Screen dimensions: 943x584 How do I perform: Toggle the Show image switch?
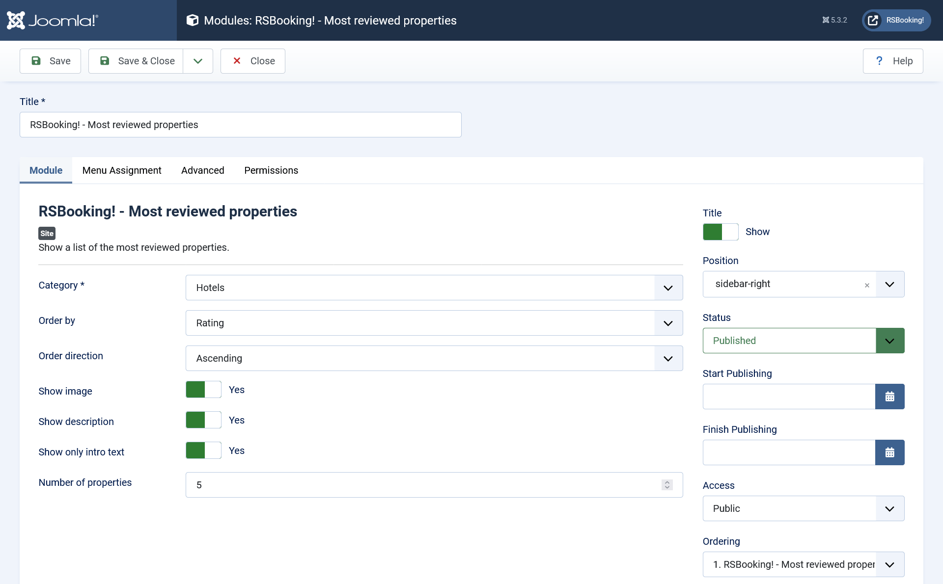coord(203,390)
